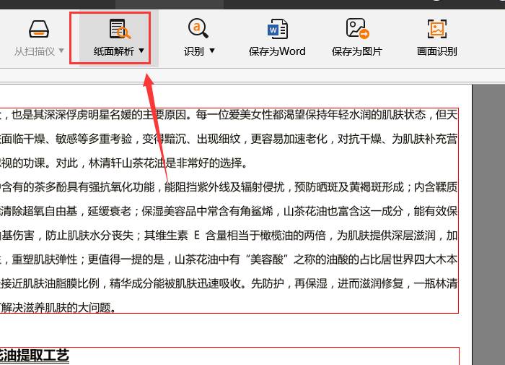Click the Word document save icon
Screen dimensions: 505x365
[278, 29]
